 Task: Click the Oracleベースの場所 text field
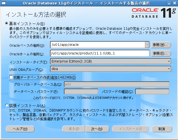coord(98,45)
